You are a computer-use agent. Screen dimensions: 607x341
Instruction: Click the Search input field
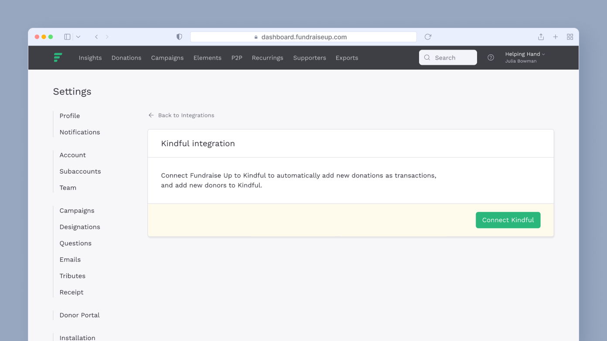[448, 57]
